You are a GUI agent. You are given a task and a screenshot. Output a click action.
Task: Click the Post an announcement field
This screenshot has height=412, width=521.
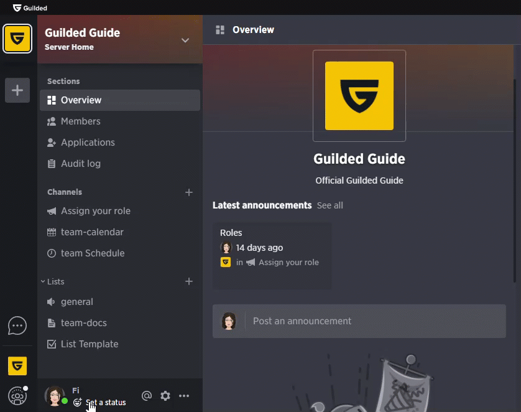[x=359, y=321]
